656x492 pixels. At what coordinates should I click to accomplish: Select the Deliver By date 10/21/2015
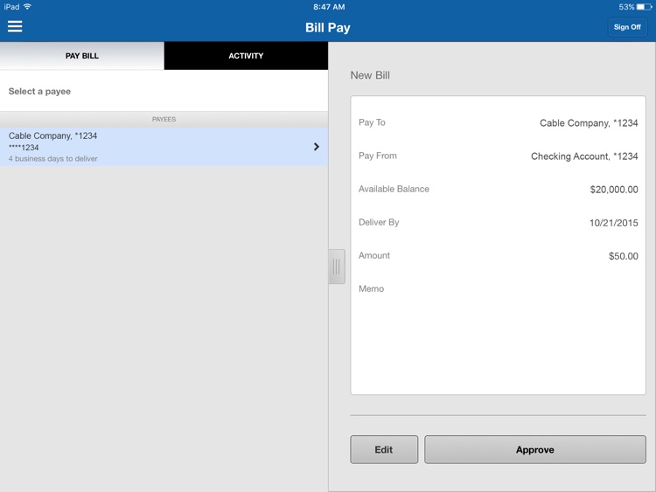tap(613, 223)
